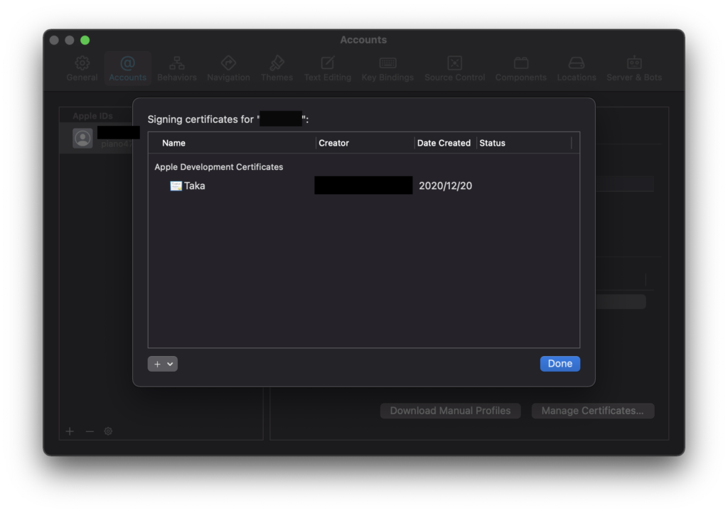Sort certificates by Name column header
This screenshot has height=513, width=728.
pos(173,144)
